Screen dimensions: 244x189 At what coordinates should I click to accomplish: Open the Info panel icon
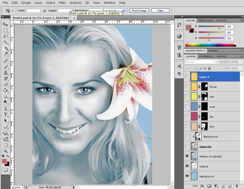[179, 36]
